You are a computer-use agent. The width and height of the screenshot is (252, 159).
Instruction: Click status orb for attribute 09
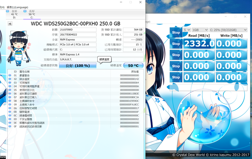(x=10, y=104)
